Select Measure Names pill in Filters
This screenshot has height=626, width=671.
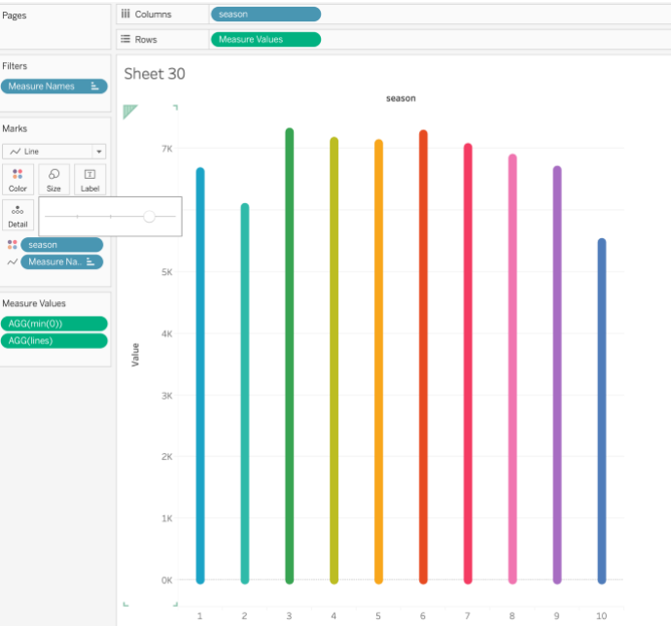(x=53, y=87)
